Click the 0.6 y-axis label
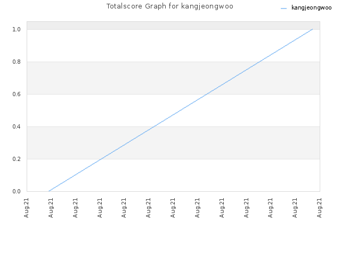Image resolution: width=341 pixels, height=255 pixels. point(17,94)
